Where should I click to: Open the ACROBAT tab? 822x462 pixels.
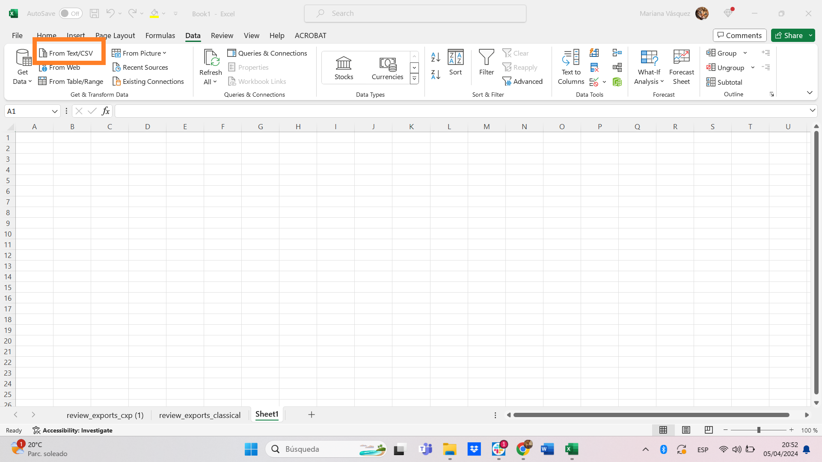pyautogui.click(x=311, y=36)
